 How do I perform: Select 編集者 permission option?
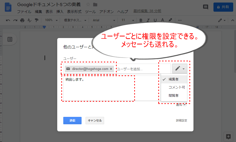[x=173, y=79]
